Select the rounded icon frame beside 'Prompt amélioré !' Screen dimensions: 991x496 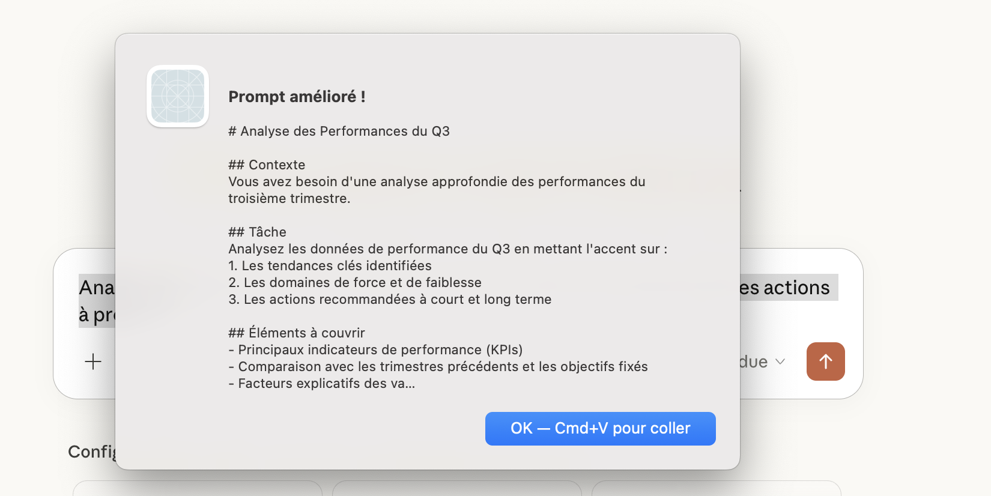177,96
